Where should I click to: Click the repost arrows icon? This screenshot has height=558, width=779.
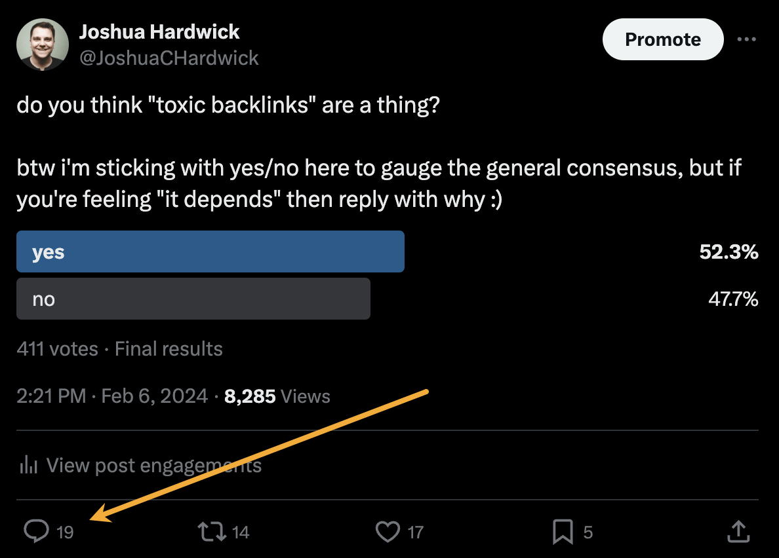point(211,532)
